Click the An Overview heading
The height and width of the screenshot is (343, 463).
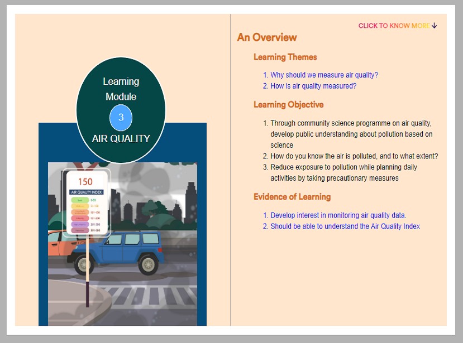coord(267,37)
